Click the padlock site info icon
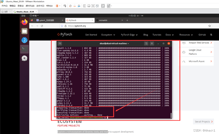This screenshot has width=219, height=134. [x=66, y=26]
